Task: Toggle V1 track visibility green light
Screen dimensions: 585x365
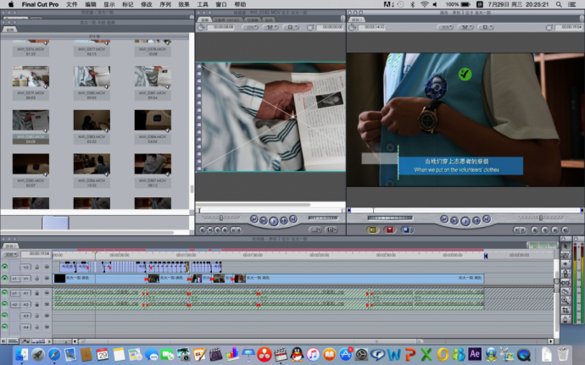Action: (x=5, y=278)
